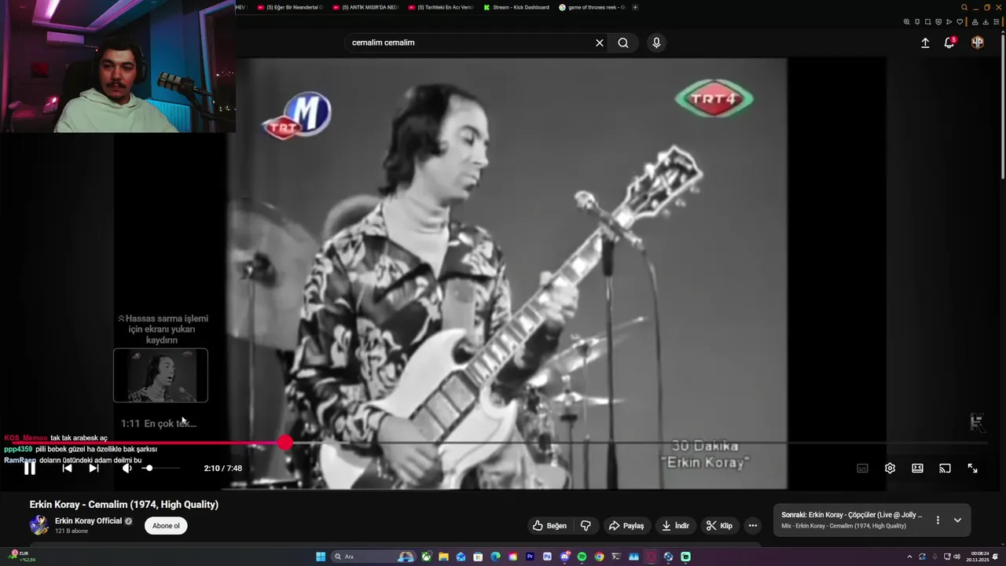
Task: Switch to Stream - Kick Dashboard tab
Action: tap(516, 7)
